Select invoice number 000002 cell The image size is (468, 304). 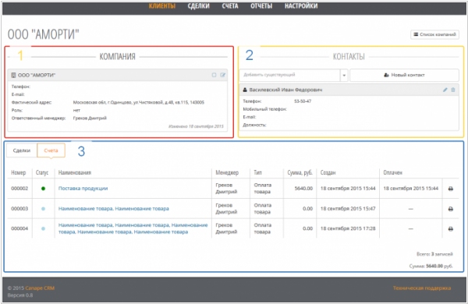(x=19, y=189)
